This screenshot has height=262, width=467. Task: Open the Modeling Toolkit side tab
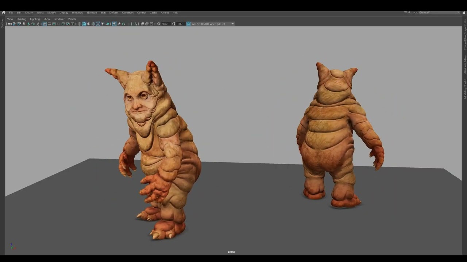[x=465, y=88]
